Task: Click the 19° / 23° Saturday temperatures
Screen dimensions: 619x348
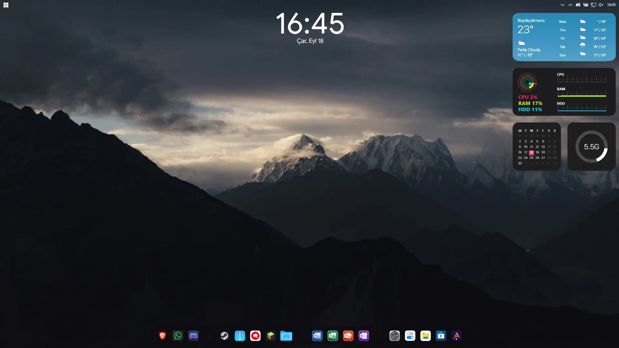Action: 600,47
